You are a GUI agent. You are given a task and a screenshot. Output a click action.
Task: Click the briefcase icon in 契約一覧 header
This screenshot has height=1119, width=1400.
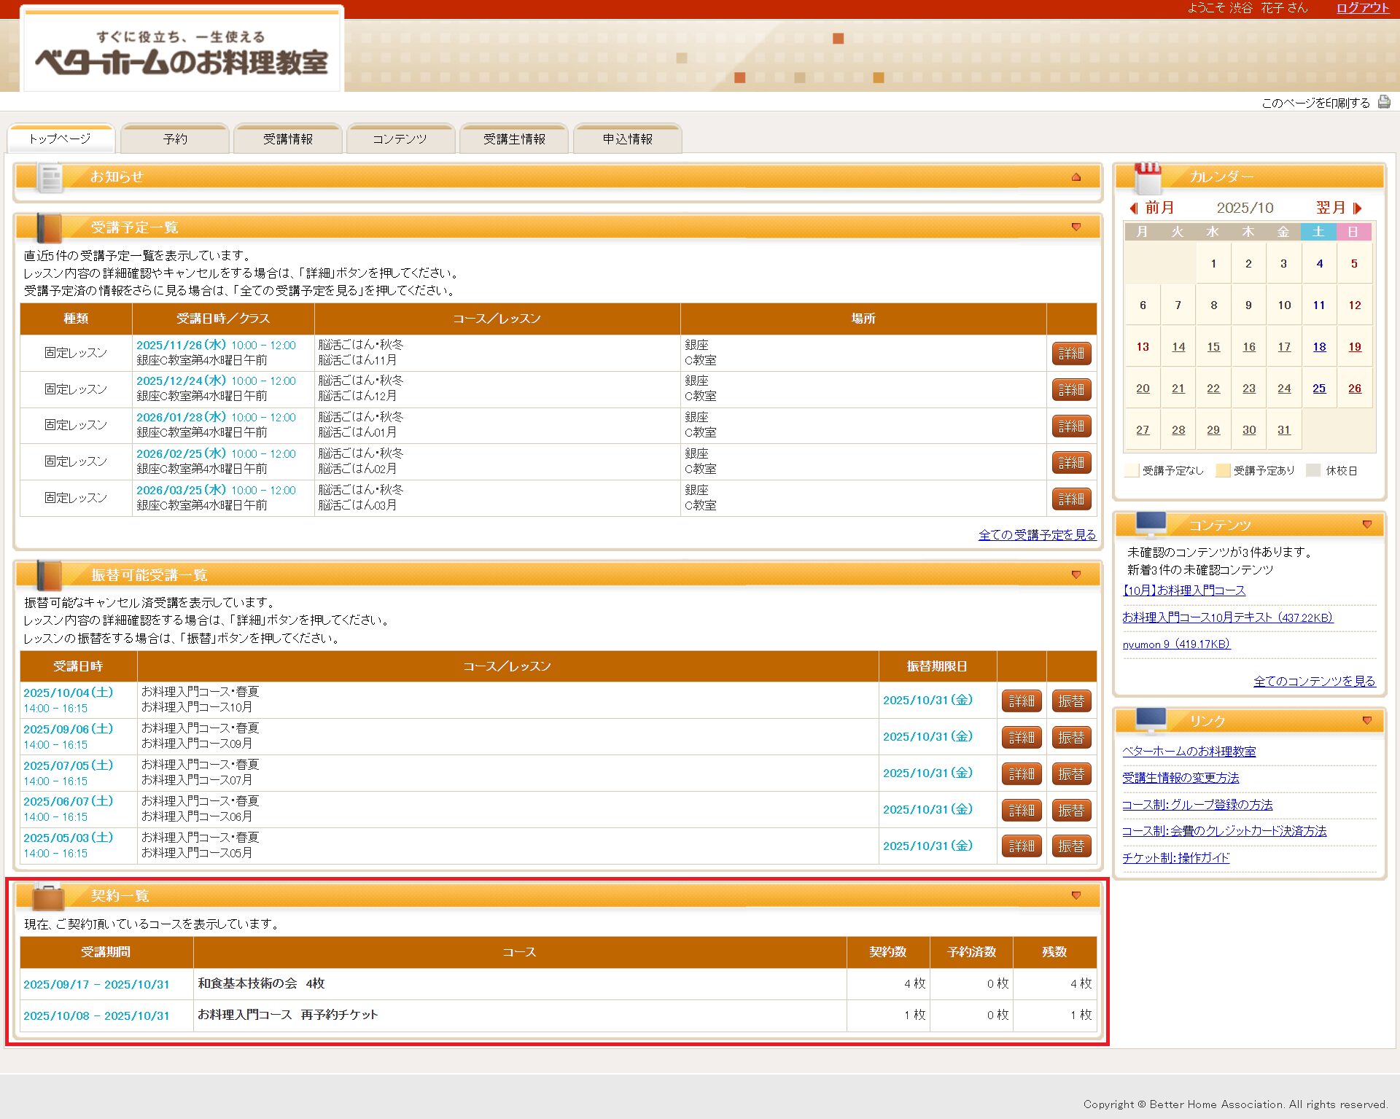(48, 896)
